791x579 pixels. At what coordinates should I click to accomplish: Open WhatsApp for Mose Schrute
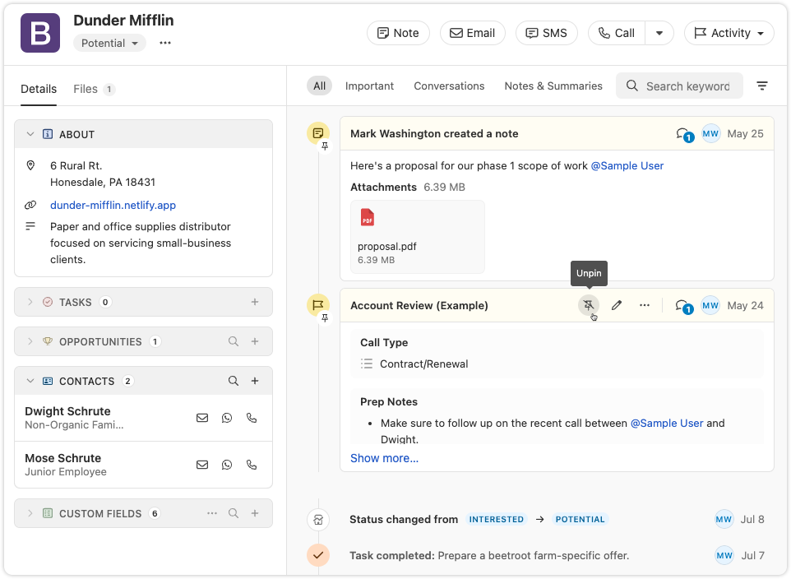[x=227, y=465]
